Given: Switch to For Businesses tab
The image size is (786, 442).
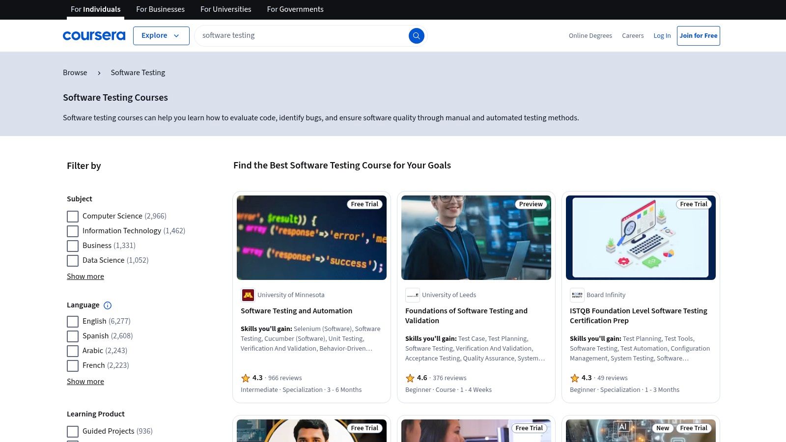Looking at the screenshot, I should (160, 9).
